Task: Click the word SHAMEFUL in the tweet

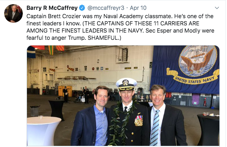Action: point(103,38)
